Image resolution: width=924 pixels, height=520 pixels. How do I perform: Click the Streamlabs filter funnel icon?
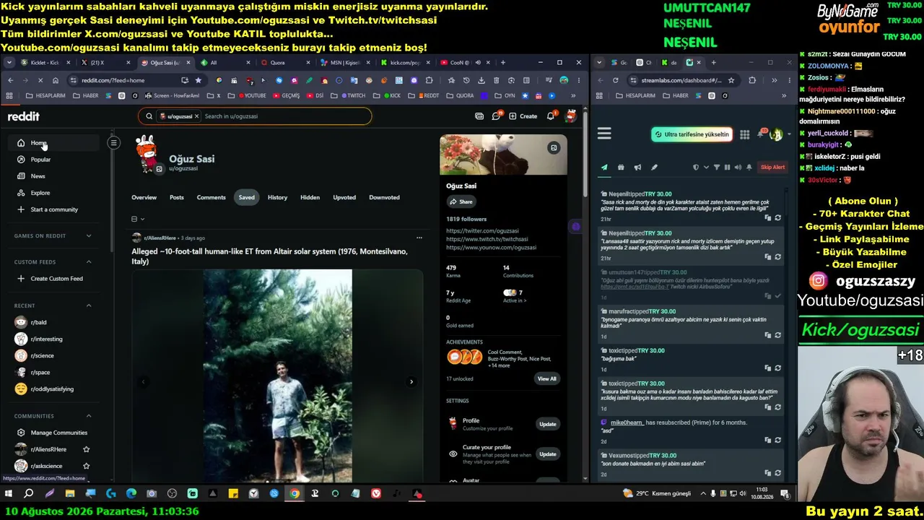click(717, 168)
